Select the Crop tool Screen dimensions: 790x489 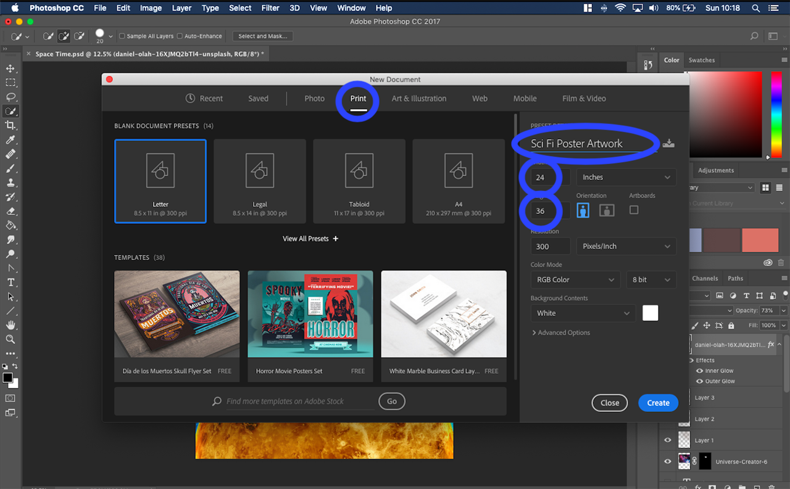pos(10,125)
